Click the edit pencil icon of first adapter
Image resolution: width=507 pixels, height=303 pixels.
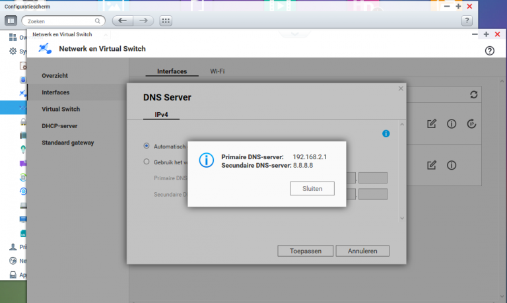click(x=432, y=123)
